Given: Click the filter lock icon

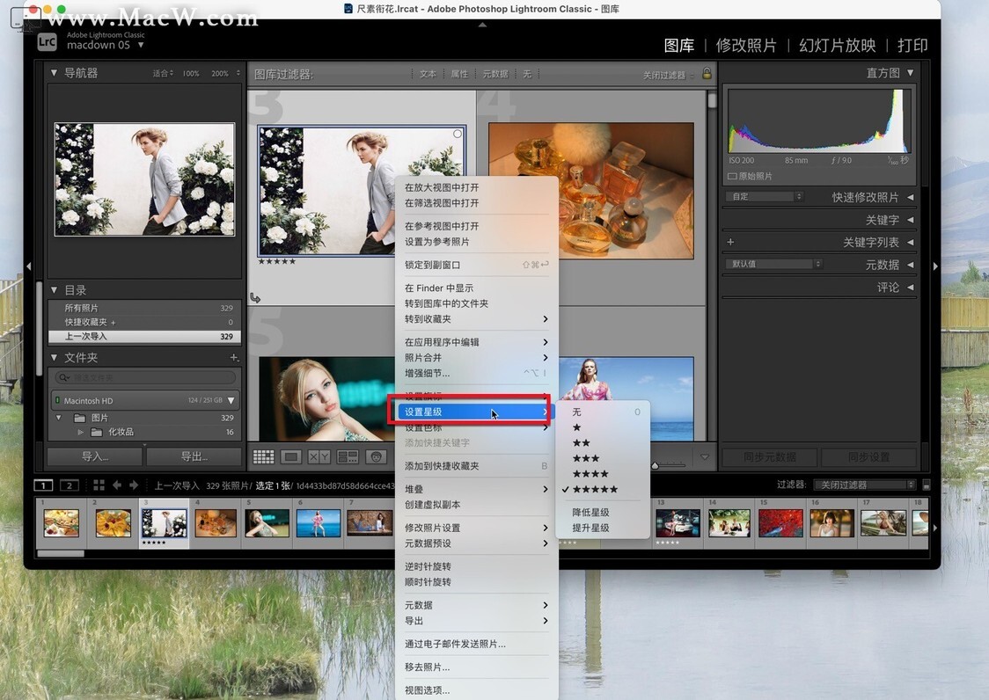Looking at the screenshot, I should (707, 73).
